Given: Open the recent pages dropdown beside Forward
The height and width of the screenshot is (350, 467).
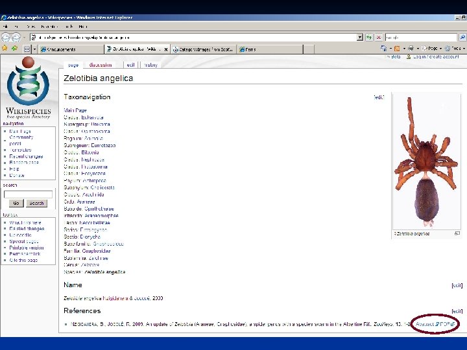Looking at the screenshot, I should (x=24, y=38).
